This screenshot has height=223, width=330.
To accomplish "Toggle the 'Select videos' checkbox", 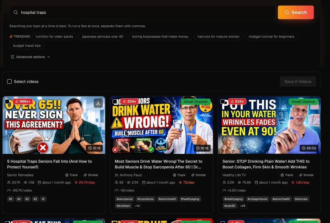I will [9, 82].
